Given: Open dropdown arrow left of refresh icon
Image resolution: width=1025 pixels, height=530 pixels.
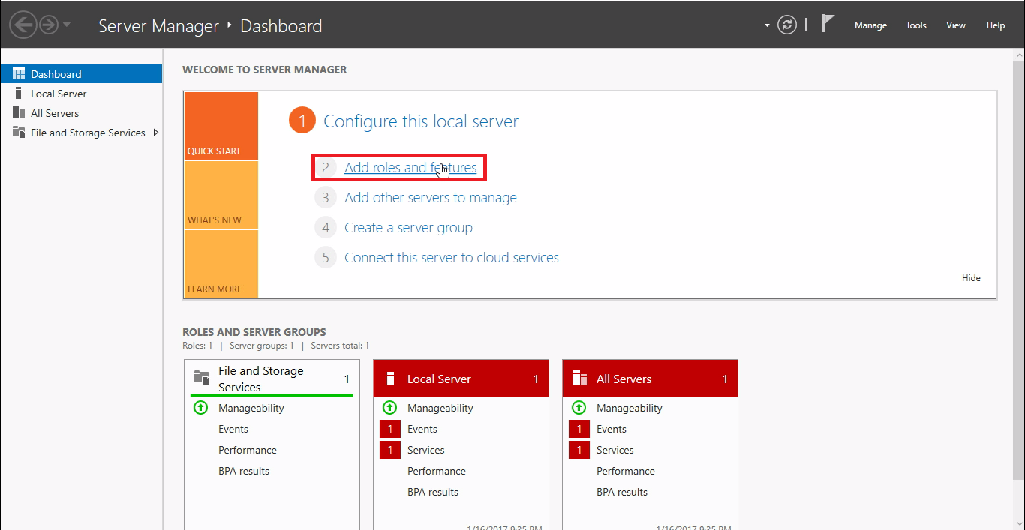Looking at the screenshot, I should click(x=767, y=25).
